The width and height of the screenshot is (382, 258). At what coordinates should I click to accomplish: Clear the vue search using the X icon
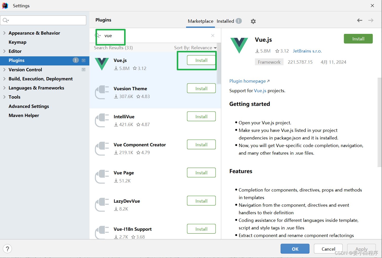tap(213, 35)
